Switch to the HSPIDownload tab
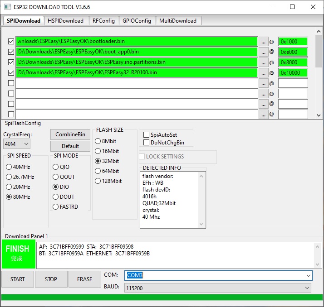The width and height of the screenshot is (324, 307). 66,21
